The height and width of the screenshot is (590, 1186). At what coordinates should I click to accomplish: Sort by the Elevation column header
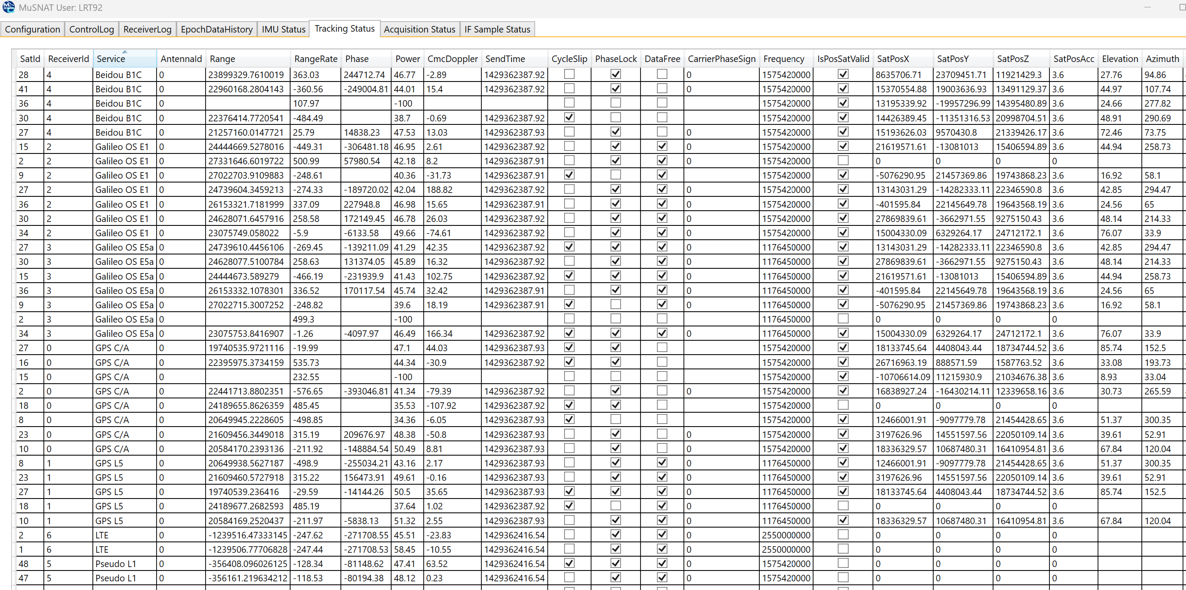coord(1119,59)
